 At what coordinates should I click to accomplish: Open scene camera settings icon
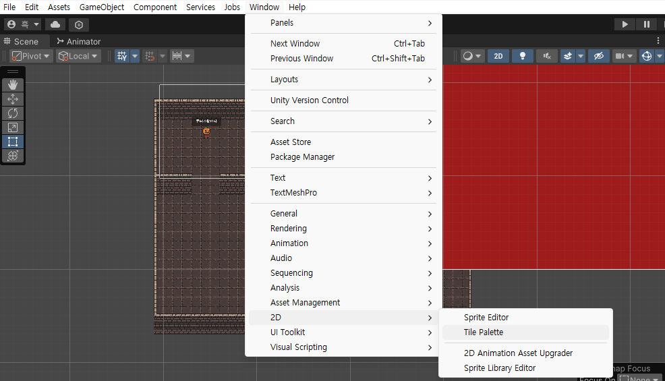point(620,56)
